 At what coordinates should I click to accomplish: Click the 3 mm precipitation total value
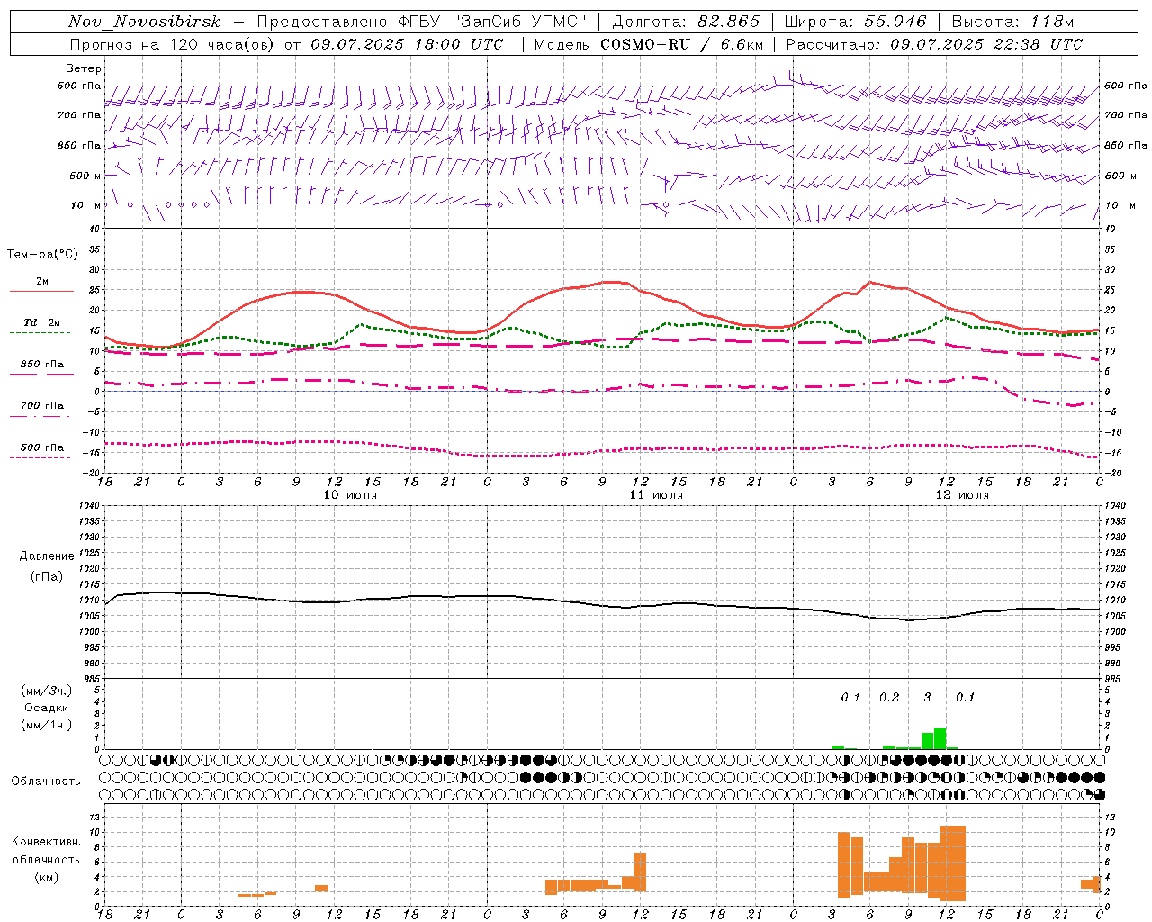point(928,697)
